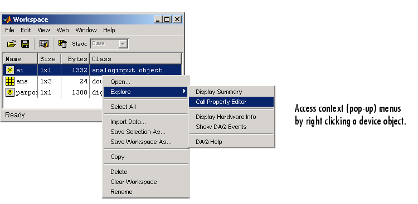The width and height of the screenshot is (418, 204).
Task: Sort by the Bytes column header
Action: [75, 59]
